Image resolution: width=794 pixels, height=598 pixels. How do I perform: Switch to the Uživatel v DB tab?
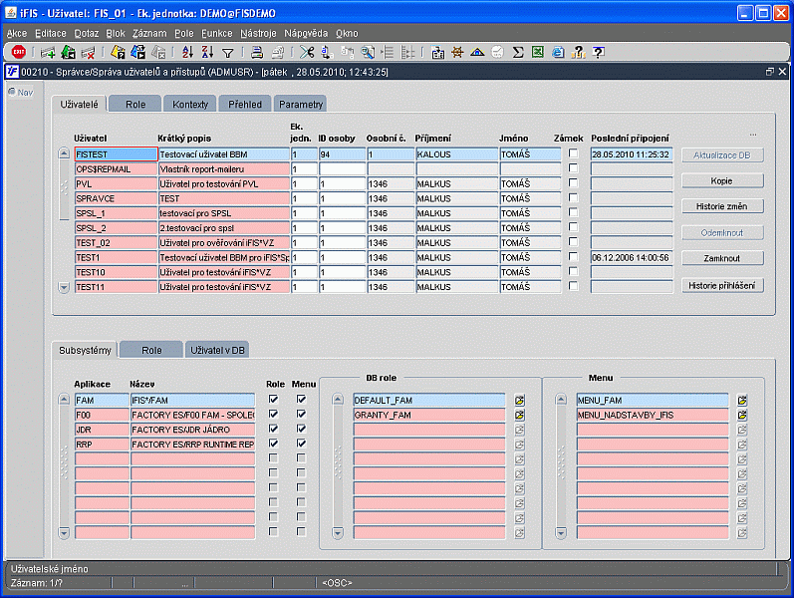click(x=219, y=350)
